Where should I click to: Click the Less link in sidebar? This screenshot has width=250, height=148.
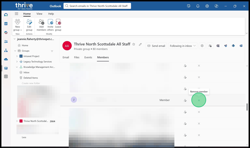24,137
